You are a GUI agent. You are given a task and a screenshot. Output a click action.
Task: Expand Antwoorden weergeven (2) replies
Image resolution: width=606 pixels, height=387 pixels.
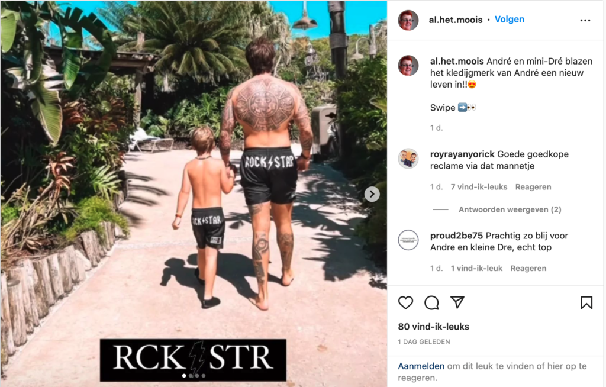click(x=510, y=209)
